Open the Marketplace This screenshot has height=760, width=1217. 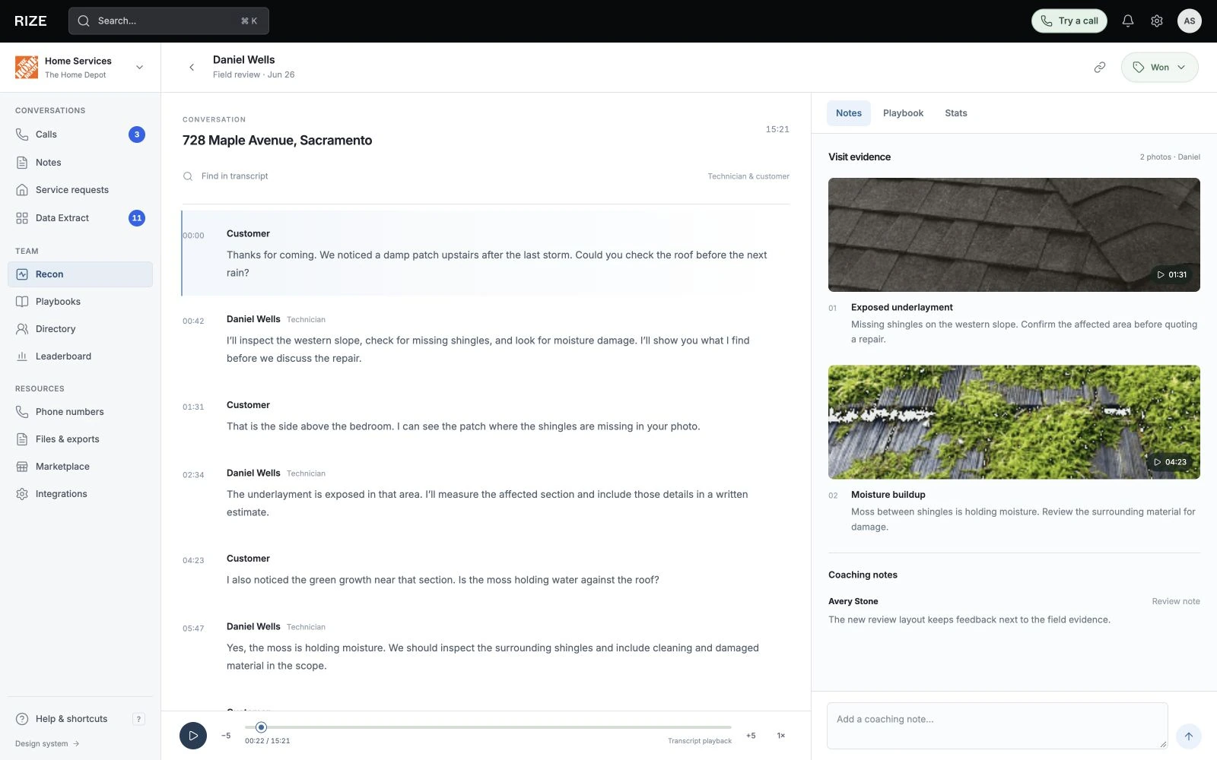click(80, 467)
